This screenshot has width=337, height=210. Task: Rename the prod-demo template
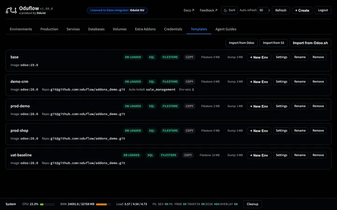(x=300, y=106)
